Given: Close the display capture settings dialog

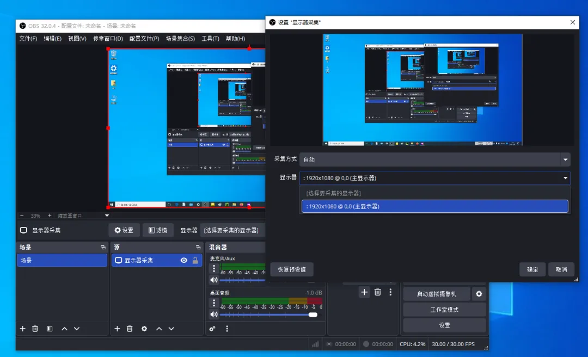Looking at the screenshot, I should tap(573, 22).
